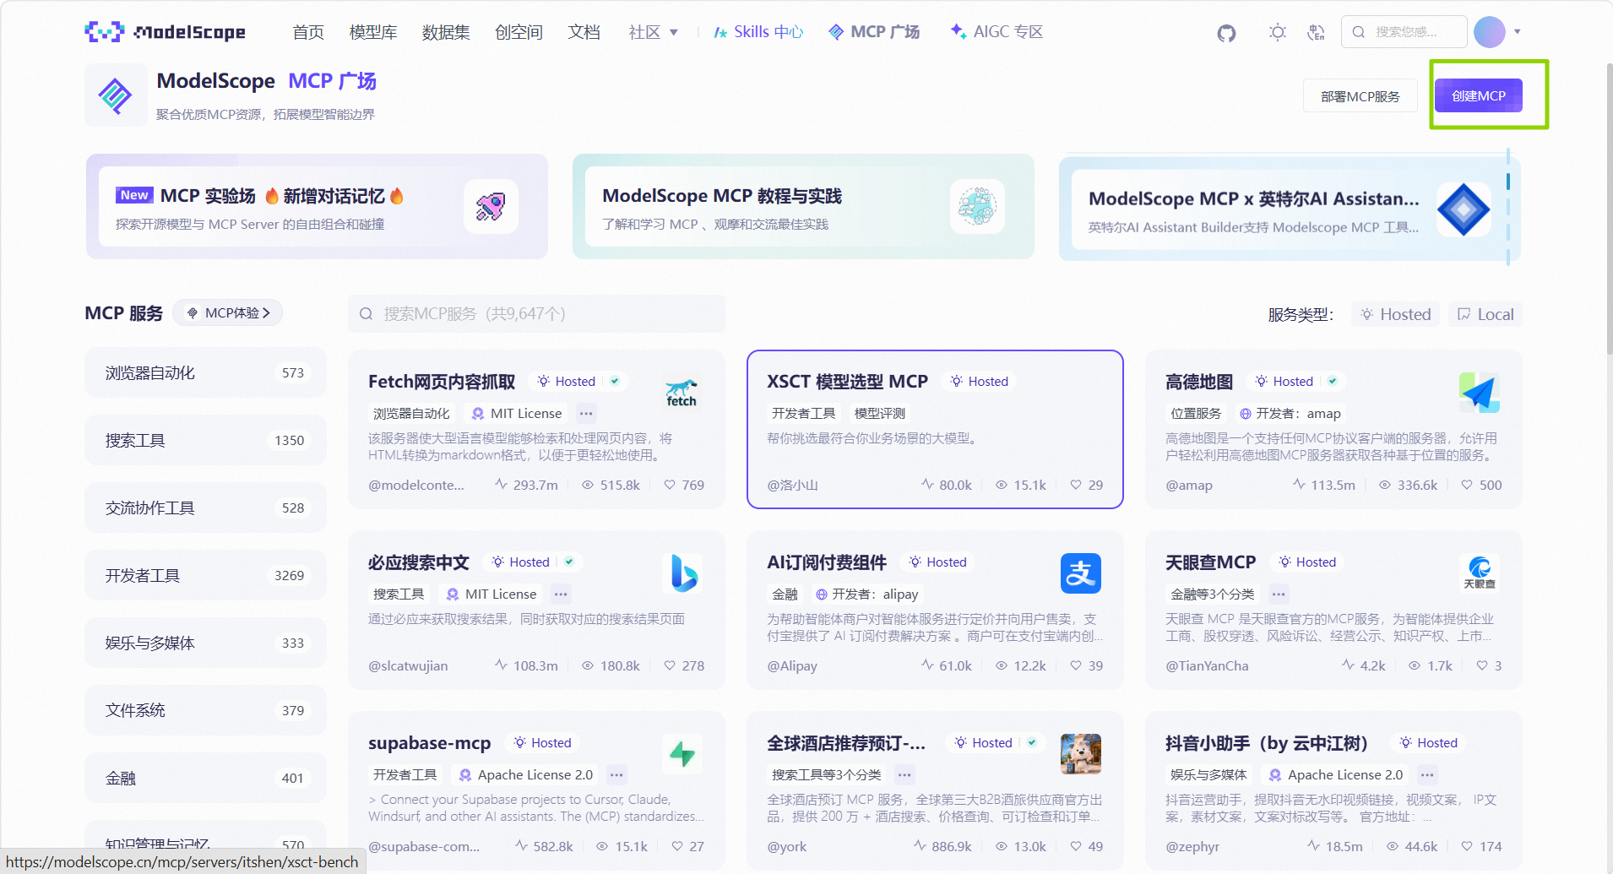
Task: Expand more tags on 抖音小助手 card
Action: click(1427, 774)
